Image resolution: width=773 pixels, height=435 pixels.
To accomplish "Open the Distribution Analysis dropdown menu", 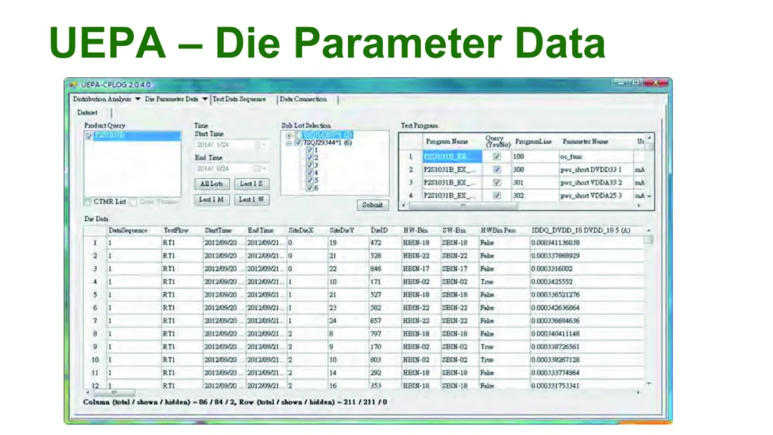I will click(137, 99).
